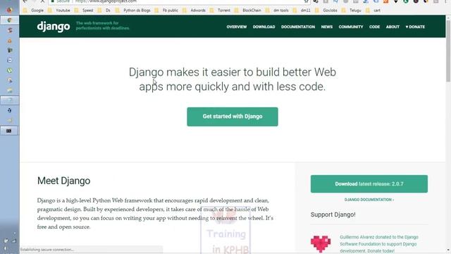Open the dm11 bookmark folder
451x254 pixels.
tap(302, 11)
